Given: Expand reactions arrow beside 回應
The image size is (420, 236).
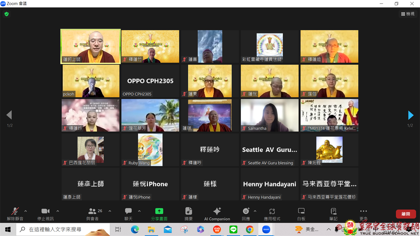Looking at the screenshot, I should (x=255, y=211).
